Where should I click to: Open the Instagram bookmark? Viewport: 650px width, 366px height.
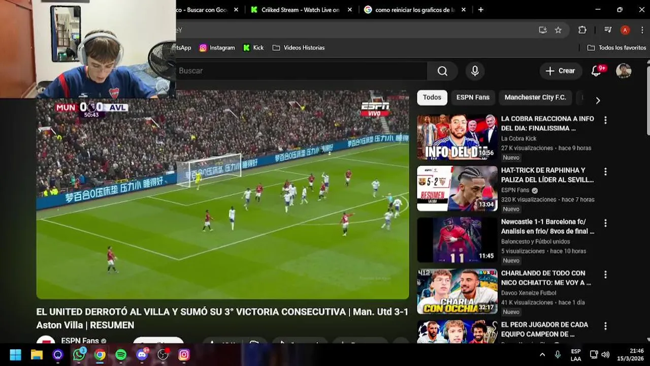click(x=217, y=48)
